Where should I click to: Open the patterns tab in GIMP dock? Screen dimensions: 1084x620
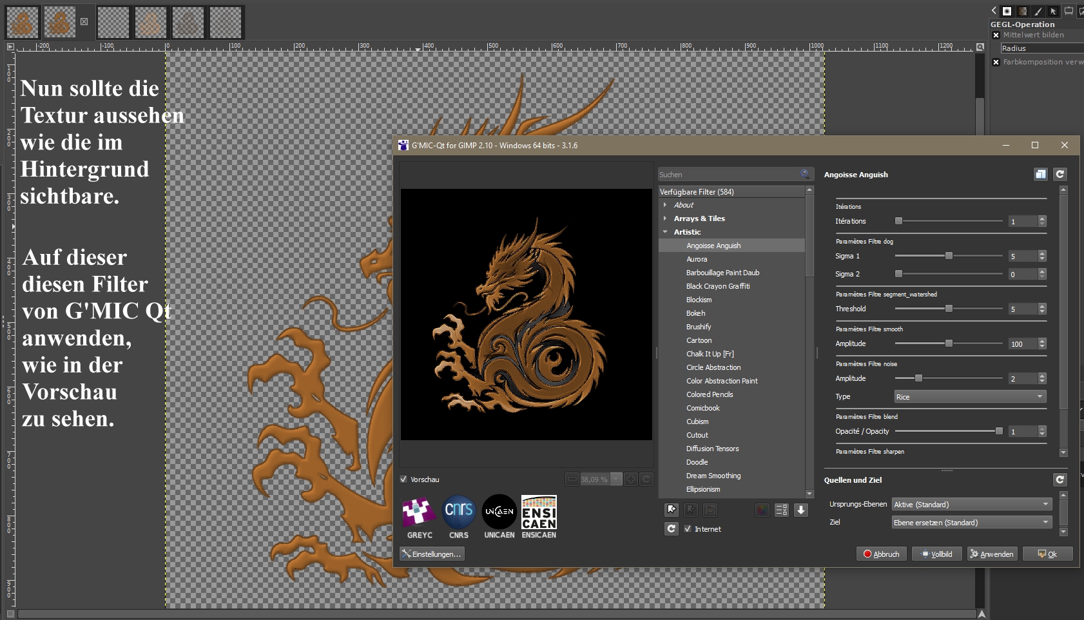(1022, 11)
